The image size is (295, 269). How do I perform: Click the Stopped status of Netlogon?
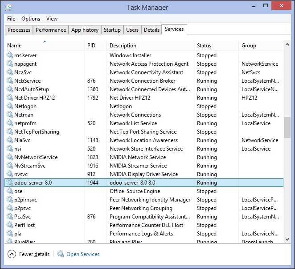207,106
